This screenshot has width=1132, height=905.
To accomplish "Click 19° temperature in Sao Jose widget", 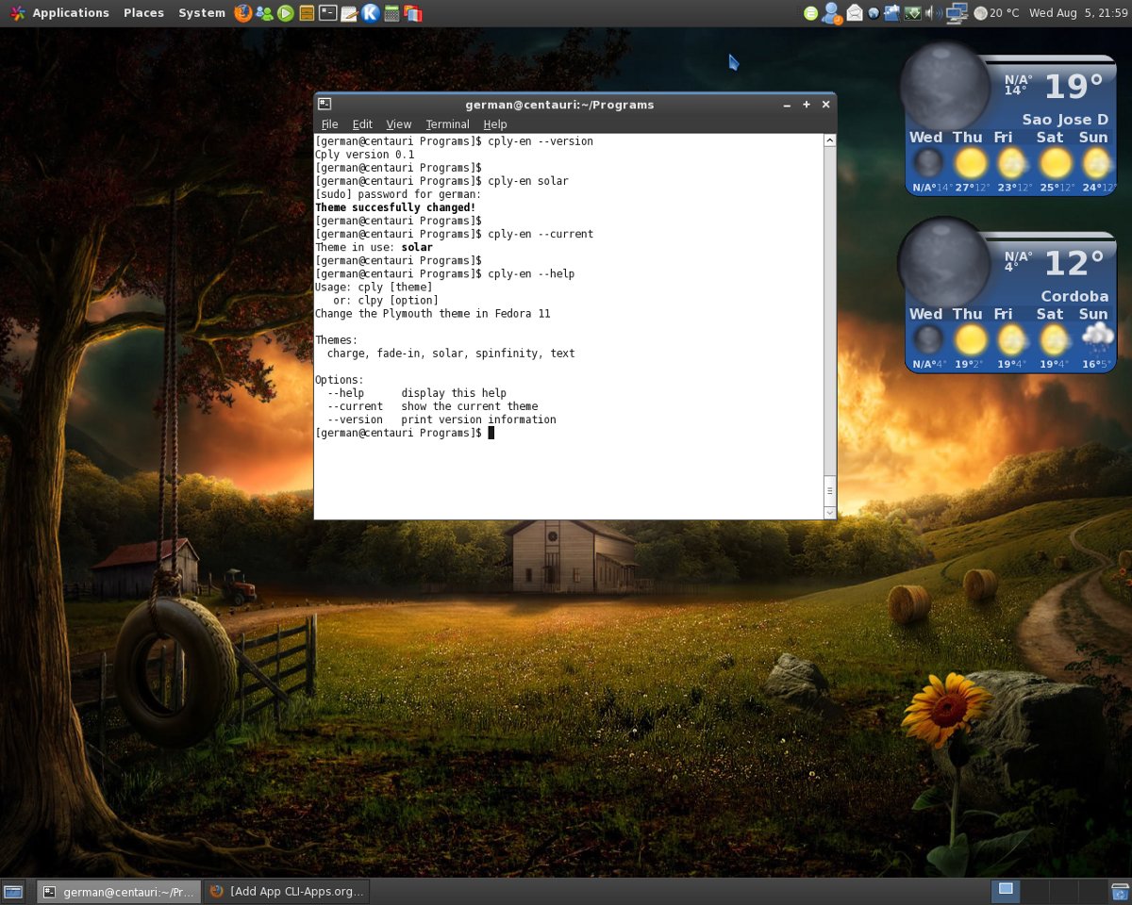I will [1074, 87].
